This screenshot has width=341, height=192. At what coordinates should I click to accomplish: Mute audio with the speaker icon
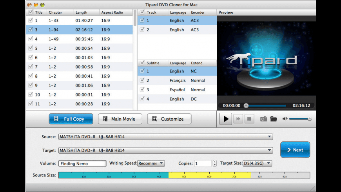click(x=285, y=119)
